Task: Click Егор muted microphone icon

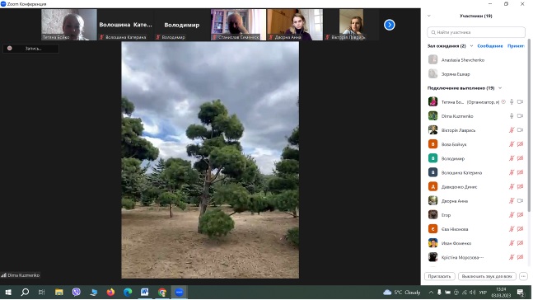Action: (x=512, y=214)
